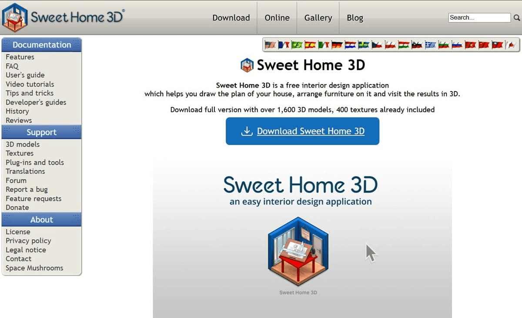Open the Textures page
This screenshot has height=318, width=522.
tap(20, 153)
